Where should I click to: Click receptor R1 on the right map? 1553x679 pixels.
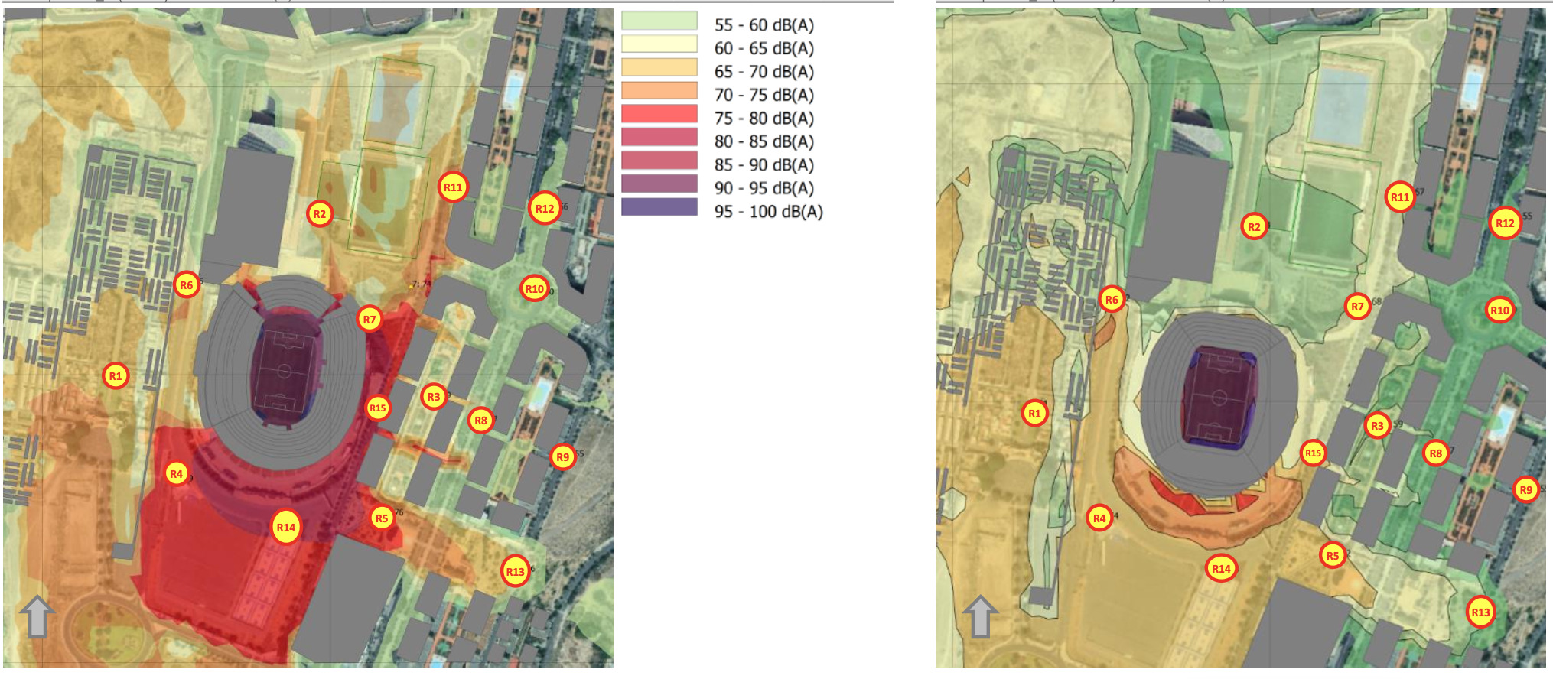(x=1034, y=413)
